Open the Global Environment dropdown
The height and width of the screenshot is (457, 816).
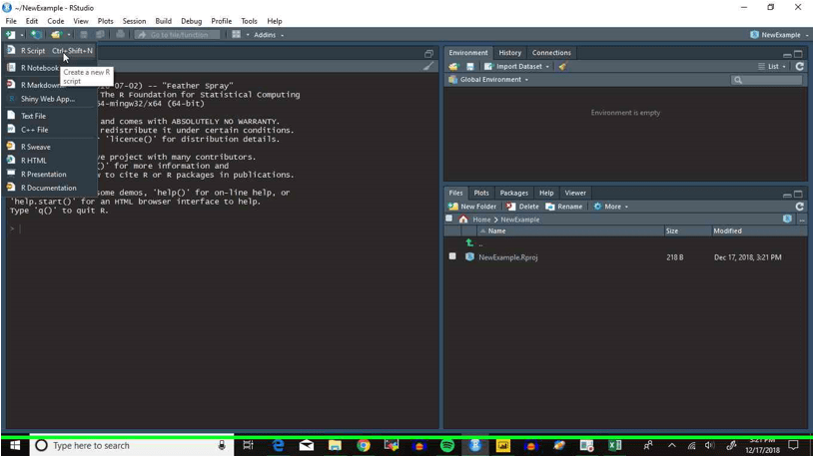[x=488, y=80]
